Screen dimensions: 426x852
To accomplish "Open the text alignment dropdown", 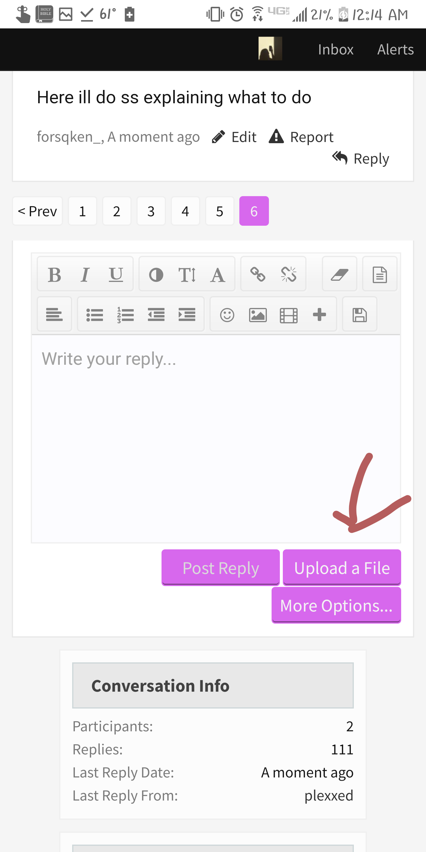I will (54, 314).
